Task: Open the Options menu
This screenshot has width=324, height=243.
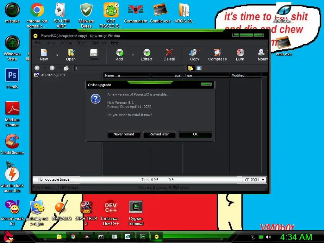Action: [99, 43]
